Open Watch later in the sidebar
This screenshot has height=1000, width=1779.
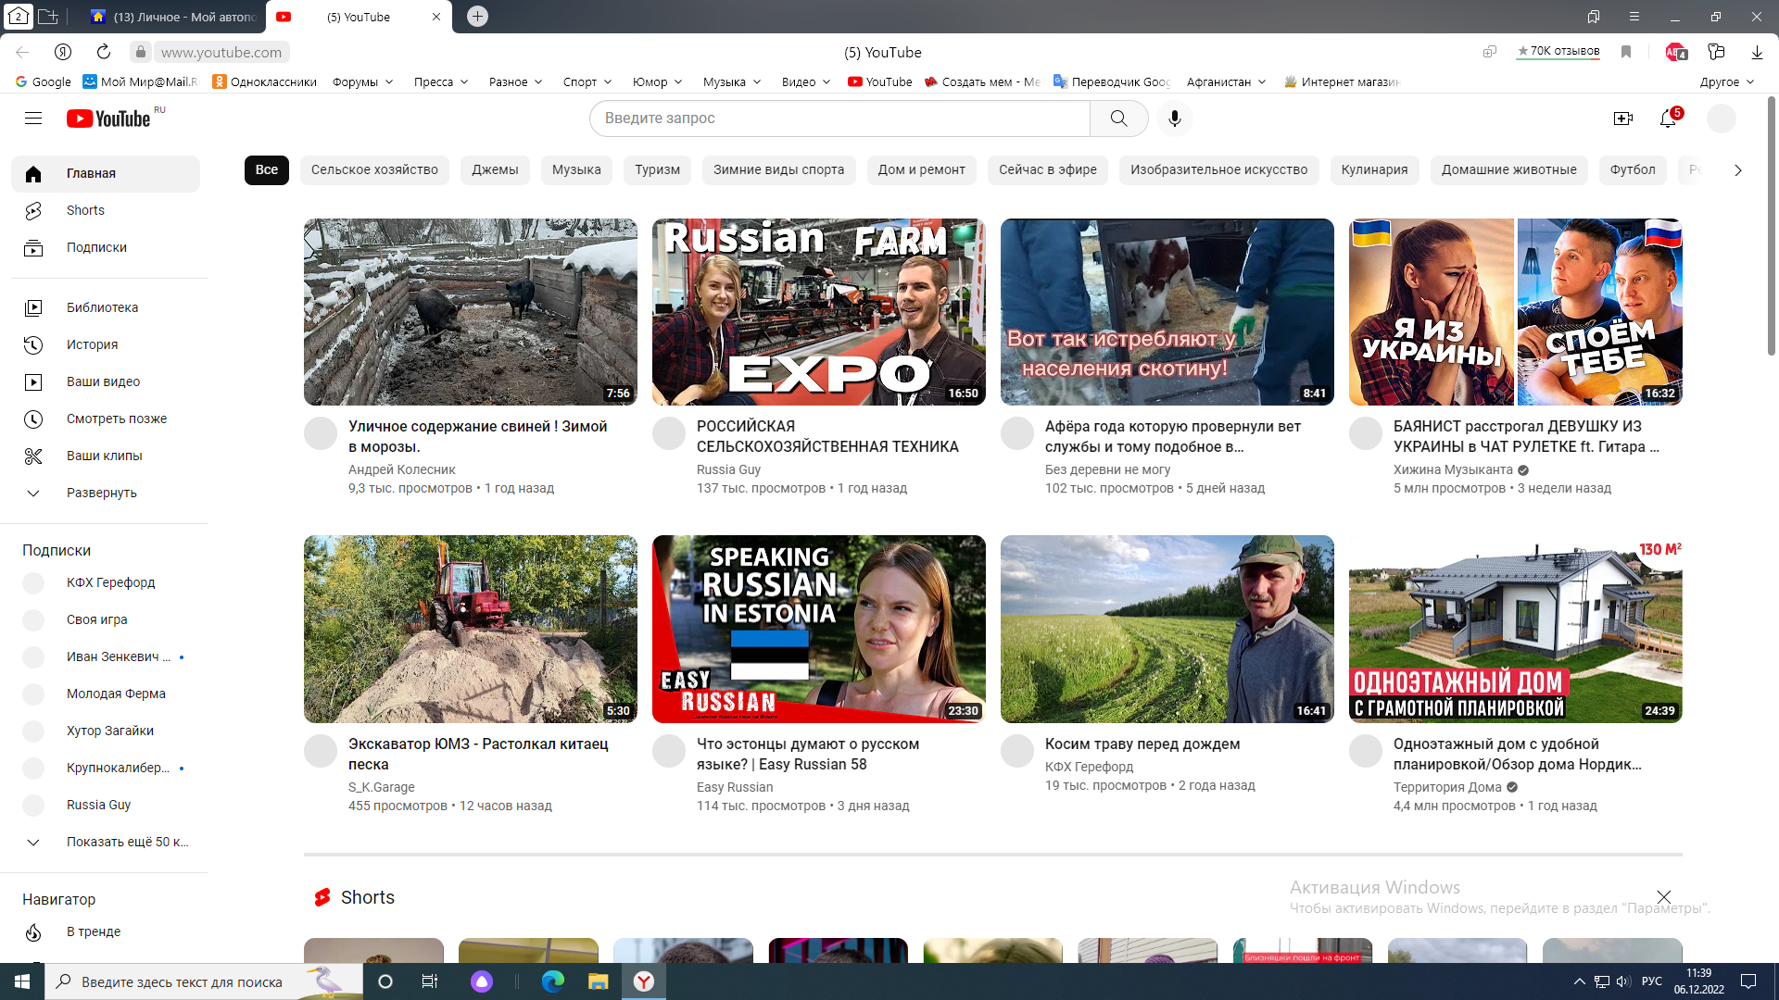(116, 419)
